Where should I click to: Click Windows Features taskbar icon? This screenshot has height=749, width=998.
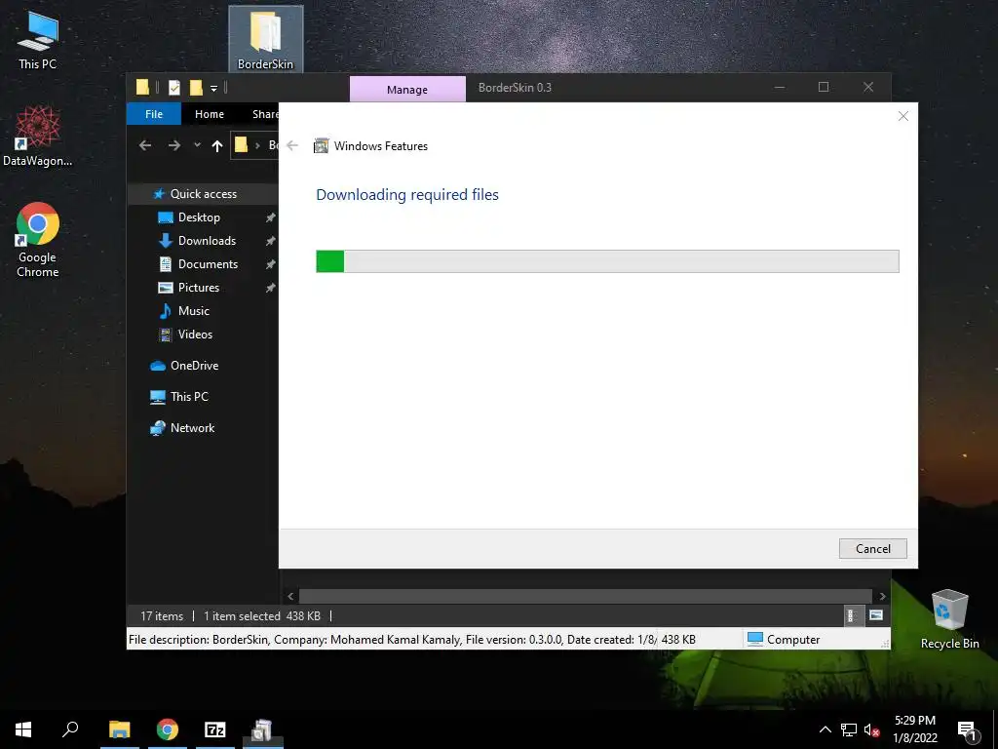click(x=262, y=729)
